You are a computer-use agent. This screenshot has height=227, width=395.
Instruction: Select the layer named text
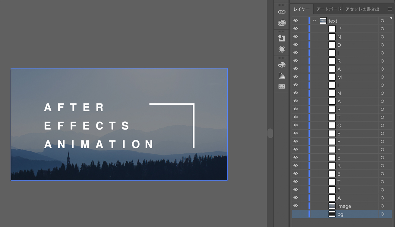click(333, 21)
